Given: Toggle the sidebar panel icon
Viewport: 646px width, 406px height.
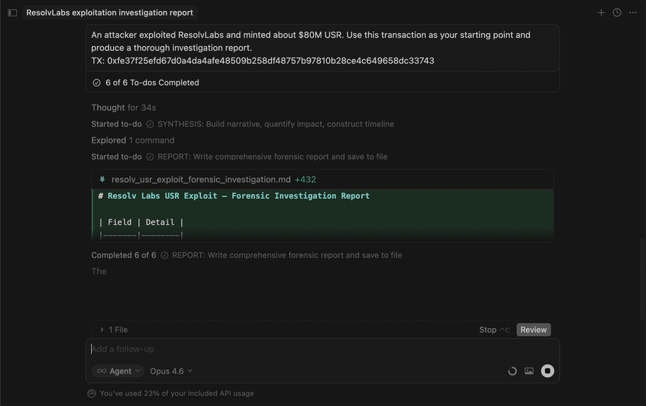Looking at the screenshot, I should [x=12, y=13].
